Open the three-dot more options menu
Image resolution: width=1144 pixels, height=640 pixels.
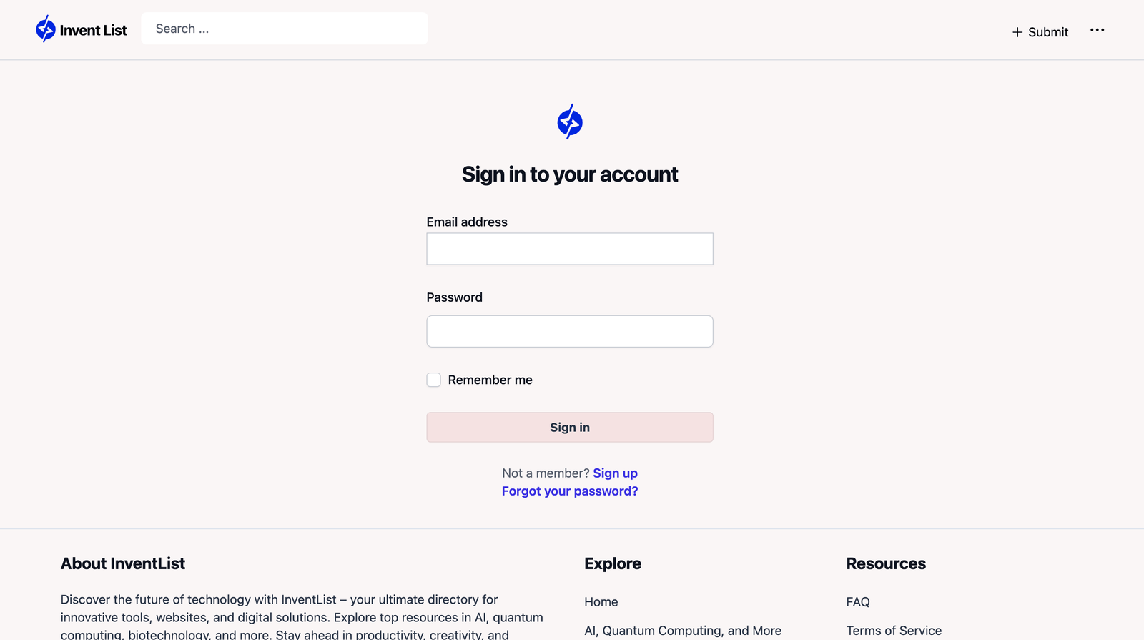[1098, 30]
